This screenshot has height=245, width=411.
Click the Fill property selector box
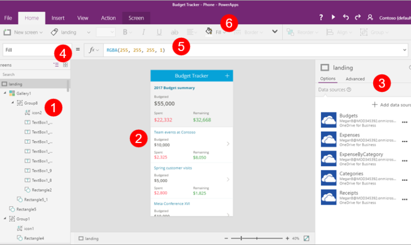point(37,50)
